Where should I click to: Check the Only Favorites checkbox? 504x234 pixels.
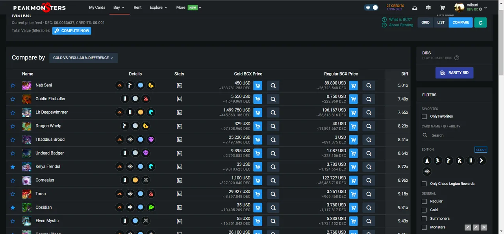(424, 116)
